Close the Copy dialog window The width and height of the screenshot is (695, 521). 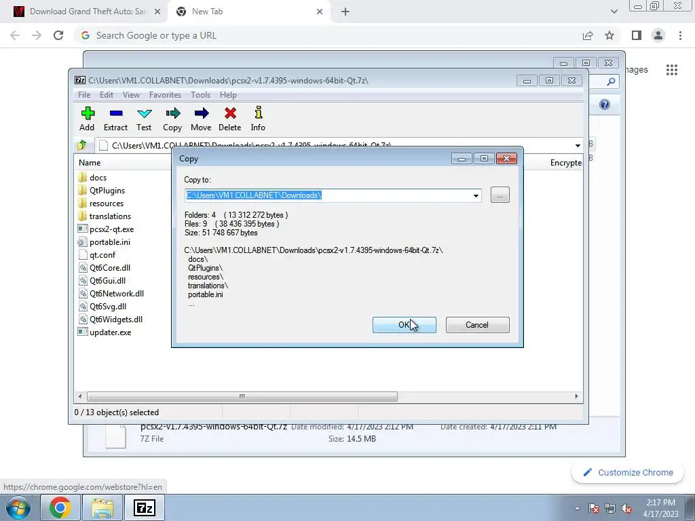pos(506,159)
